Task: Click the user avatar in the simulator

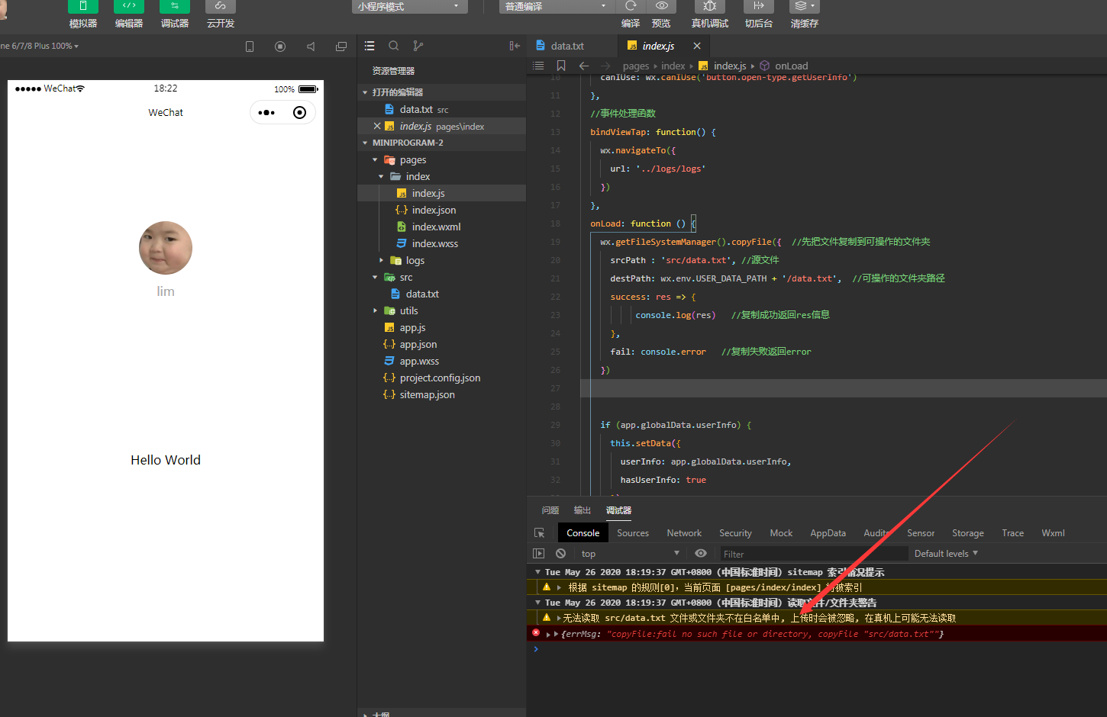Action: click(x=166, y=248)
